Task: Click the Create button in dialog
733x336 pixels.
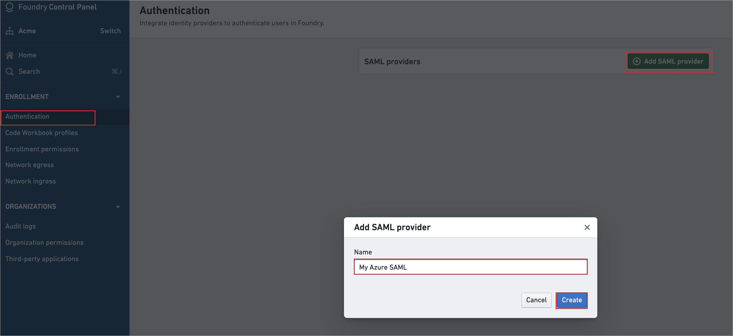Action: [x=572, y=300]
